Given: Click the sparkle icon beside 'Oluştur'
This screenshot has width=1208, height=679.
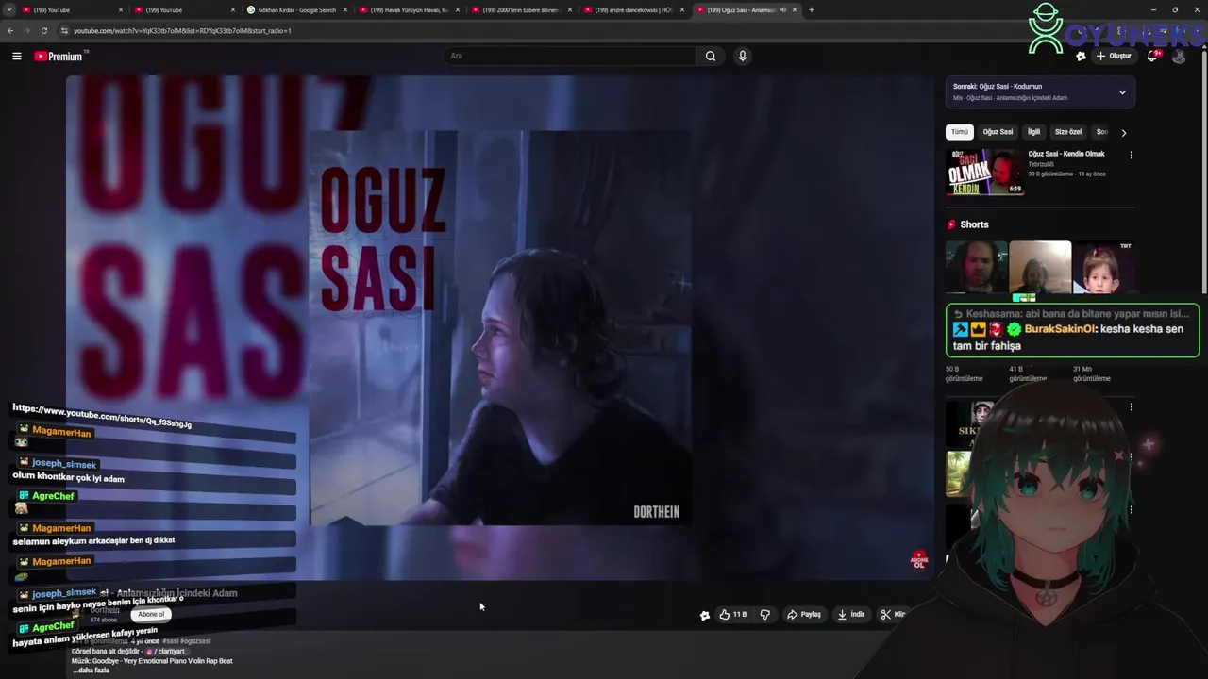Looking at the screenshot, I should click(x=1081, y=57).
